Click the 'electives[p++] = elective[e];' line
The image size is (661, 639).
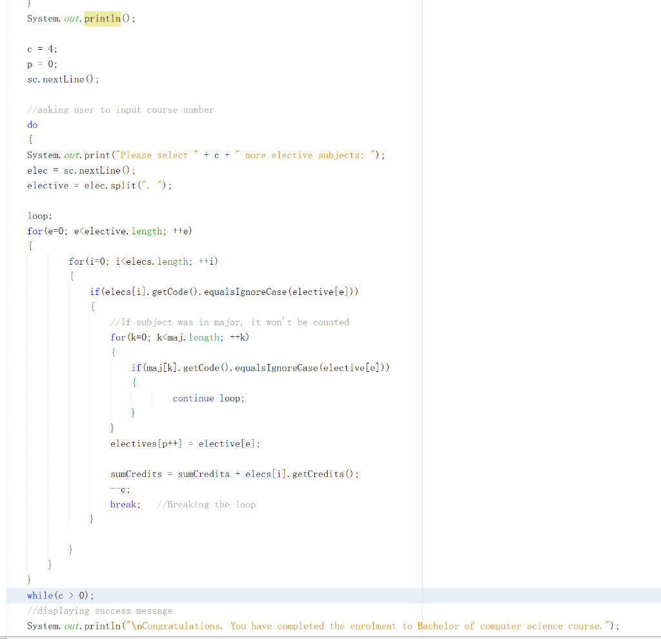pos(185,443)
